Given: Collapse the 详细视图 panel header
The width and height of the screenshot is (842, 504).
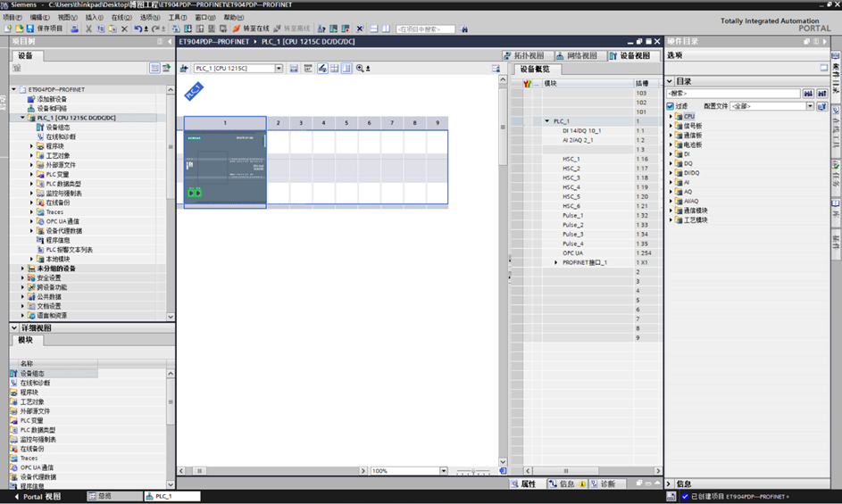Looking at the screenshot, I should (x=14, y=327).
